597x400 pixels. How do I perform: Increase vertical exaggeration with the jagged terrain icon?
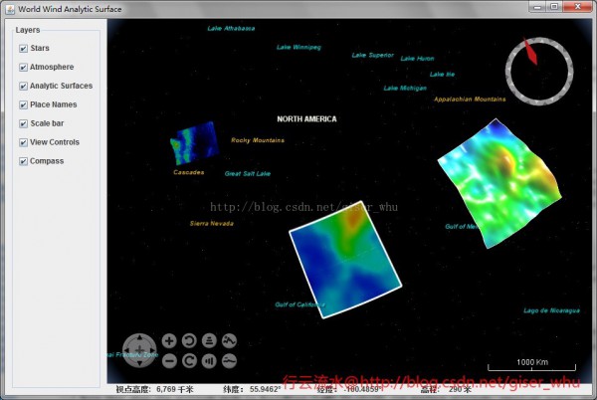coord(229,341)
